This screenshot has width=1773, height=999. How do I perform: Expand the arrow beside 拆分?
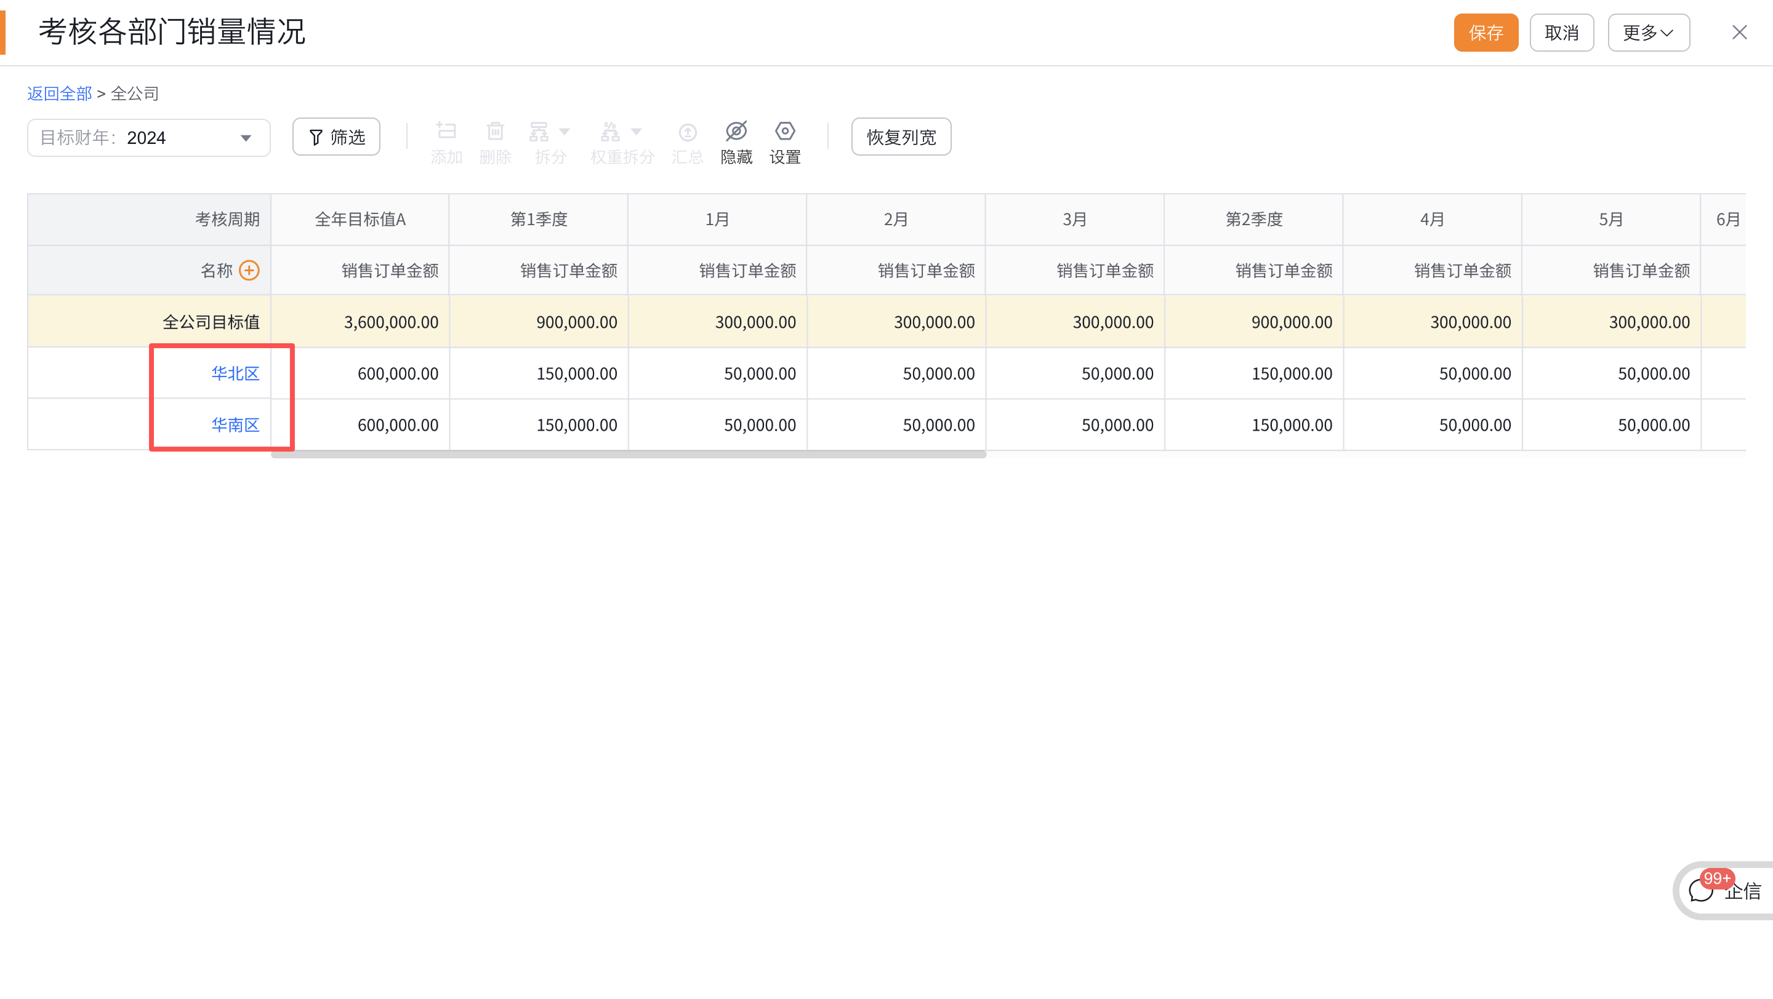point(565,130)
